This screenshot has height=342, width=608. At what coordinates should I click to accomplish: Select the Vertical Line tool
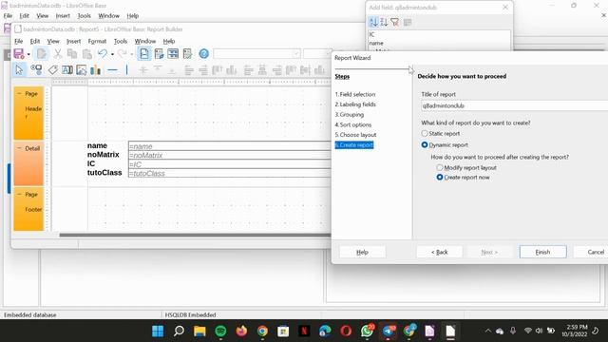click(x=126, y=69)
